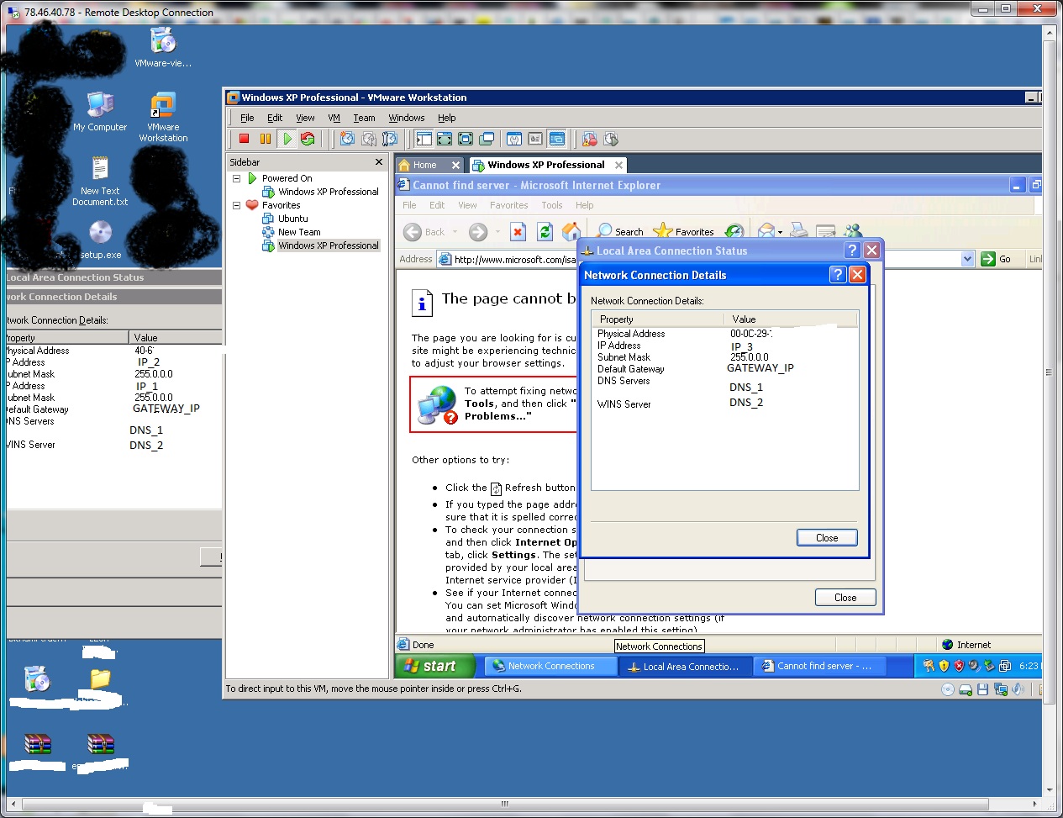The width and height of the screenshot is (1063, 818).
Task: Show the VM summary view icon
Action: (x=514, y=139)
